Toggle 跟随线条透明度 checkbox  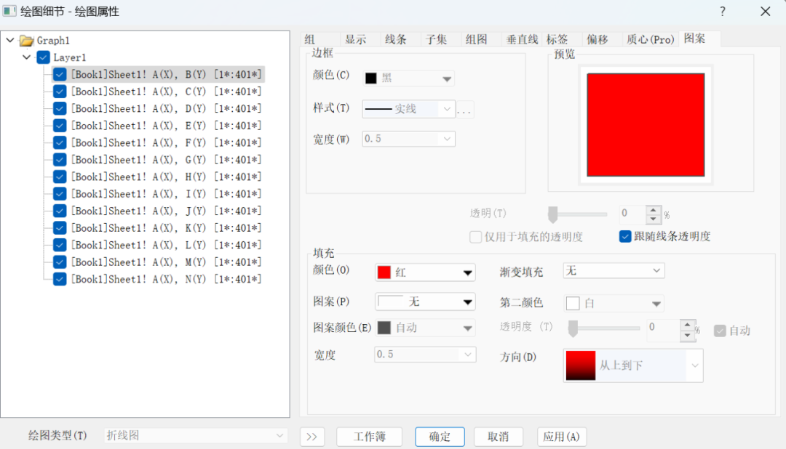[625, 236]
